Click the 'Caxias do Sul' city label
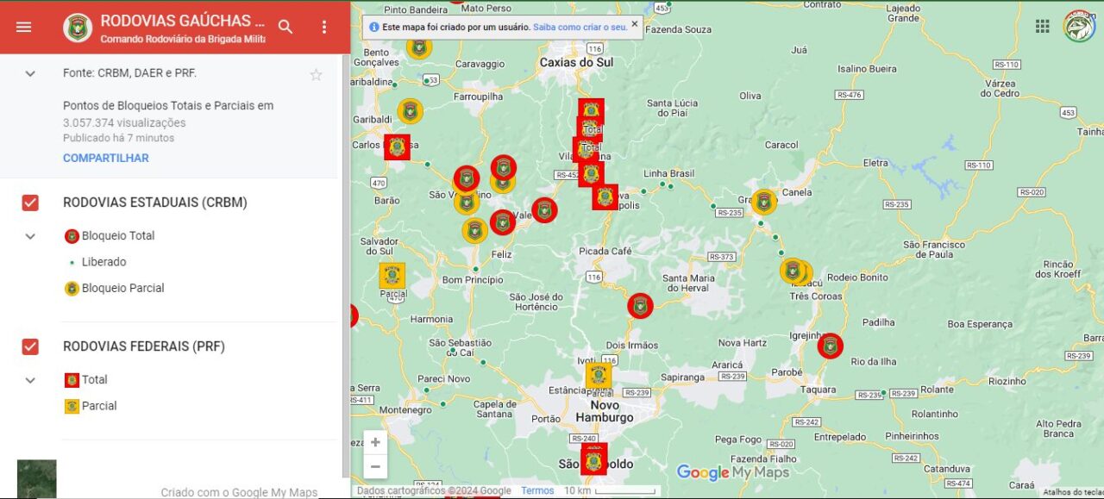The width and height of the screenshot is (1104, 499). click(576, 63)
